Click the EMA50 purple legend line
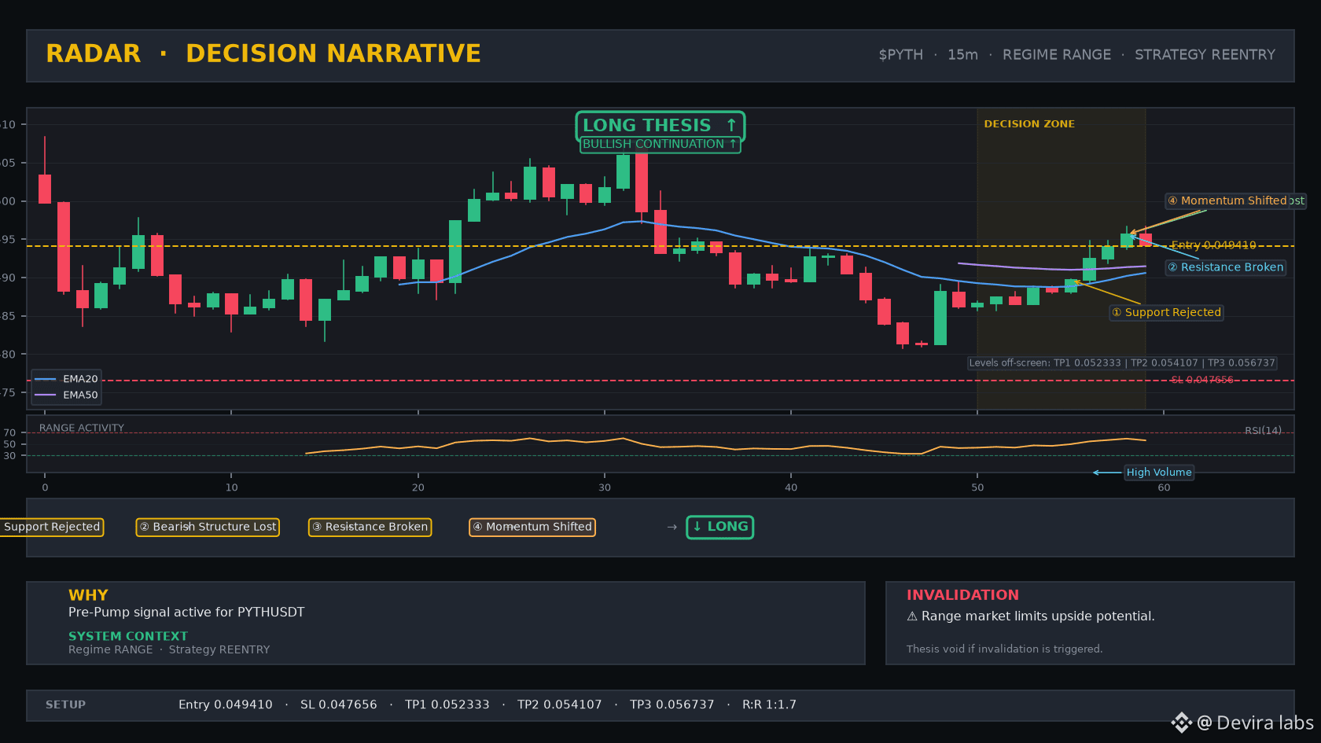Image resolution: width=1321 pixels, height=743 pixels. (46, 395)
